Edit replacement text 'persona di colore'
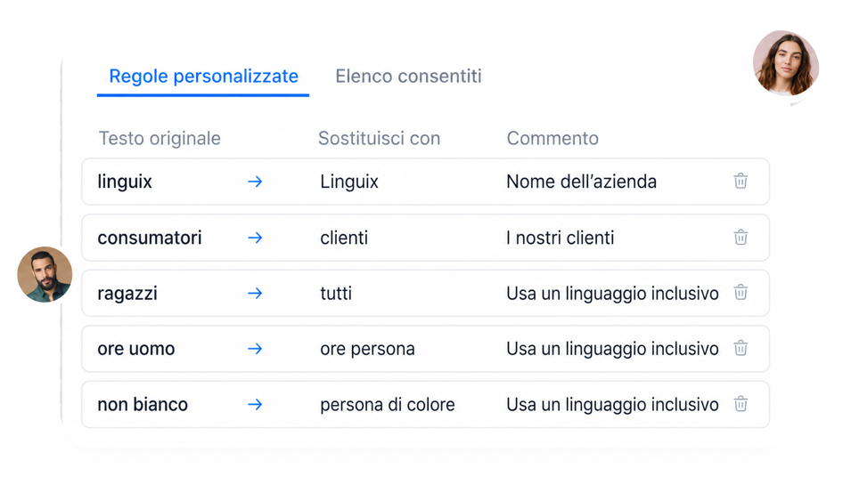This screenshot has height=493, width=843. click(387, 404)
